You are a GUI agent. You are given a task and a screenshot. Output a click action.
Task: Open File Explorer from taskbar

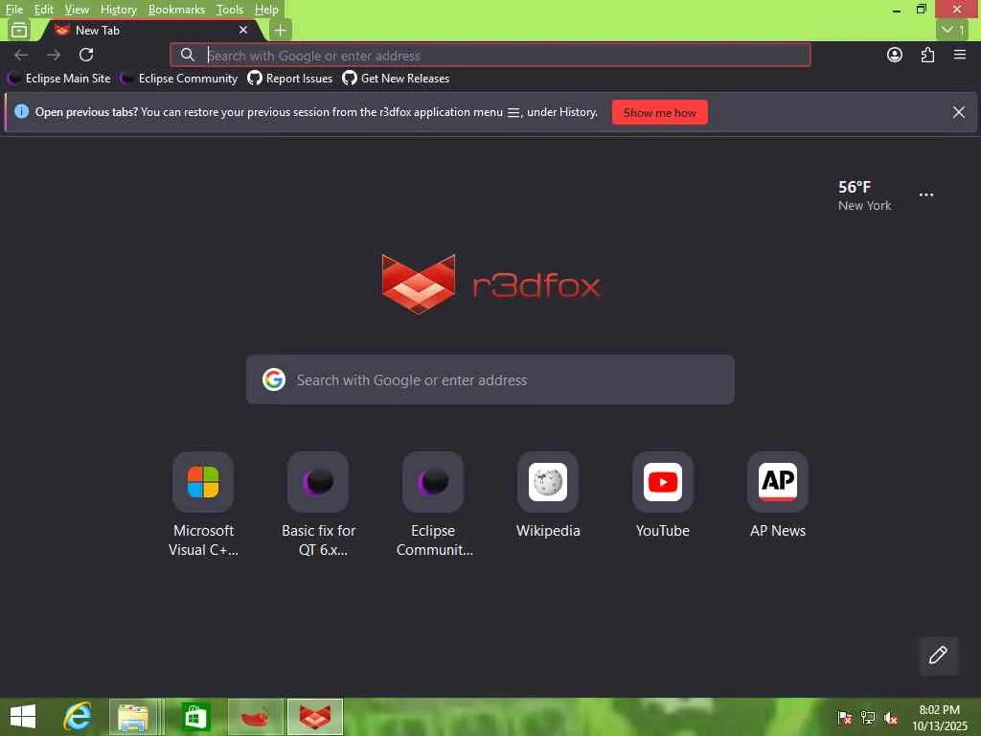pos(134,717)
